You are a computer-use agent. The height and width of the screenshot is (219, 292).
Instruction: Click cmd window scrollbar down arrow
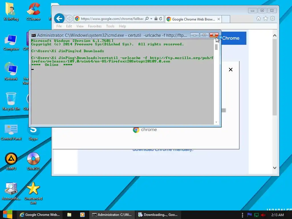click(x=216, y=122)
